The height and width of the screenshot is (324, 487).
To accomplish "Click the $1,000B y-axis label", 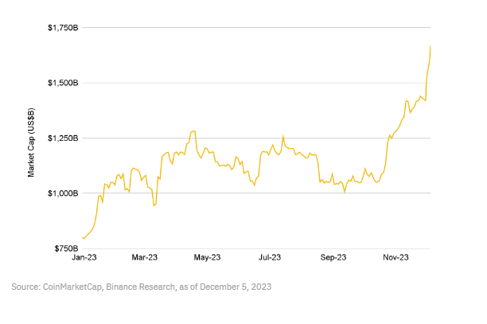I will (61, 193).
